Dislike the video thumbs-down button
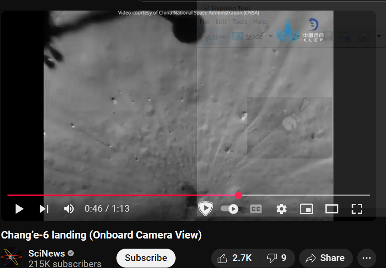 coord(277,258)
